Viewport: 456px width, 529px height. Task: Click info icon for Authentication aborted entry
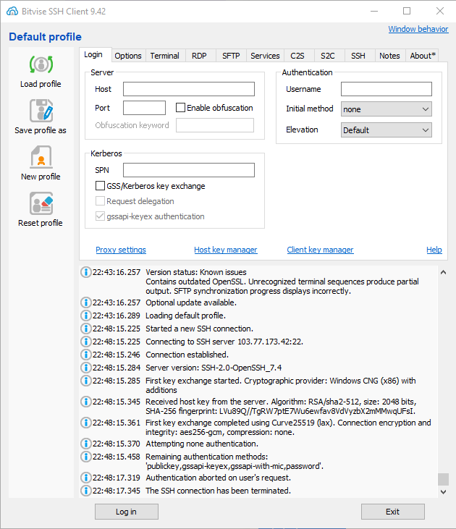(85, 478)
